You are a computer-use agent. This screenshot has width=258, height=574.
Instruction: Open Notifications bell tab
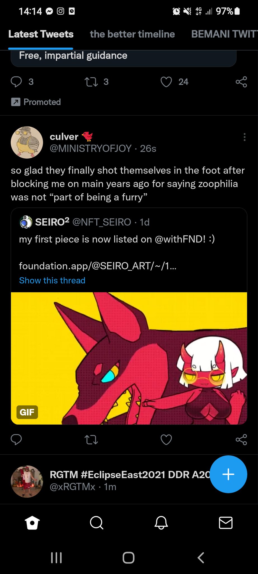pos(161,523)
